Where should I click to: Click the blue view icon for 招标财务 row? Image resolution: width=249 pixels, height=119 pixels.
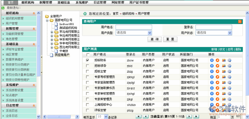[212, 60]
